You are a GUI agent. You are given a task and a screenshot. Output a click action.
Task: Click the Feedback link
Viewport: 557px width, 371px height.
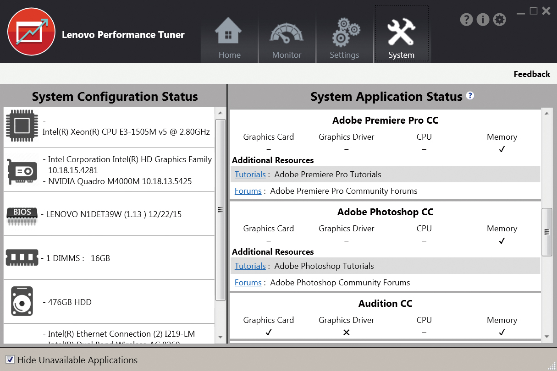click(x=532, y=74)
